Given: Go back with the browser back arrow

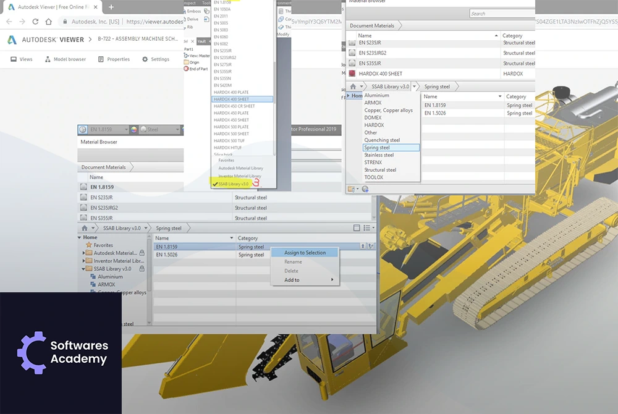Looking at the screenshot, I should pos(9,22).
